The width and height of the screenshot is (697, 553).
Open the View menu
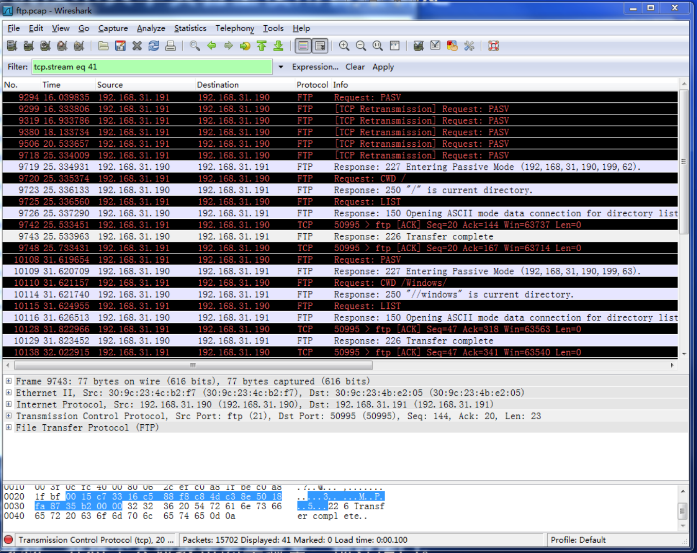pyautogui.click(x=61, y=28)
